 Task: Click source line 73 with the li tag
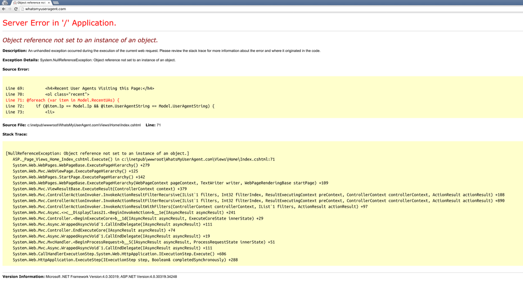click(x=30, y=112)
